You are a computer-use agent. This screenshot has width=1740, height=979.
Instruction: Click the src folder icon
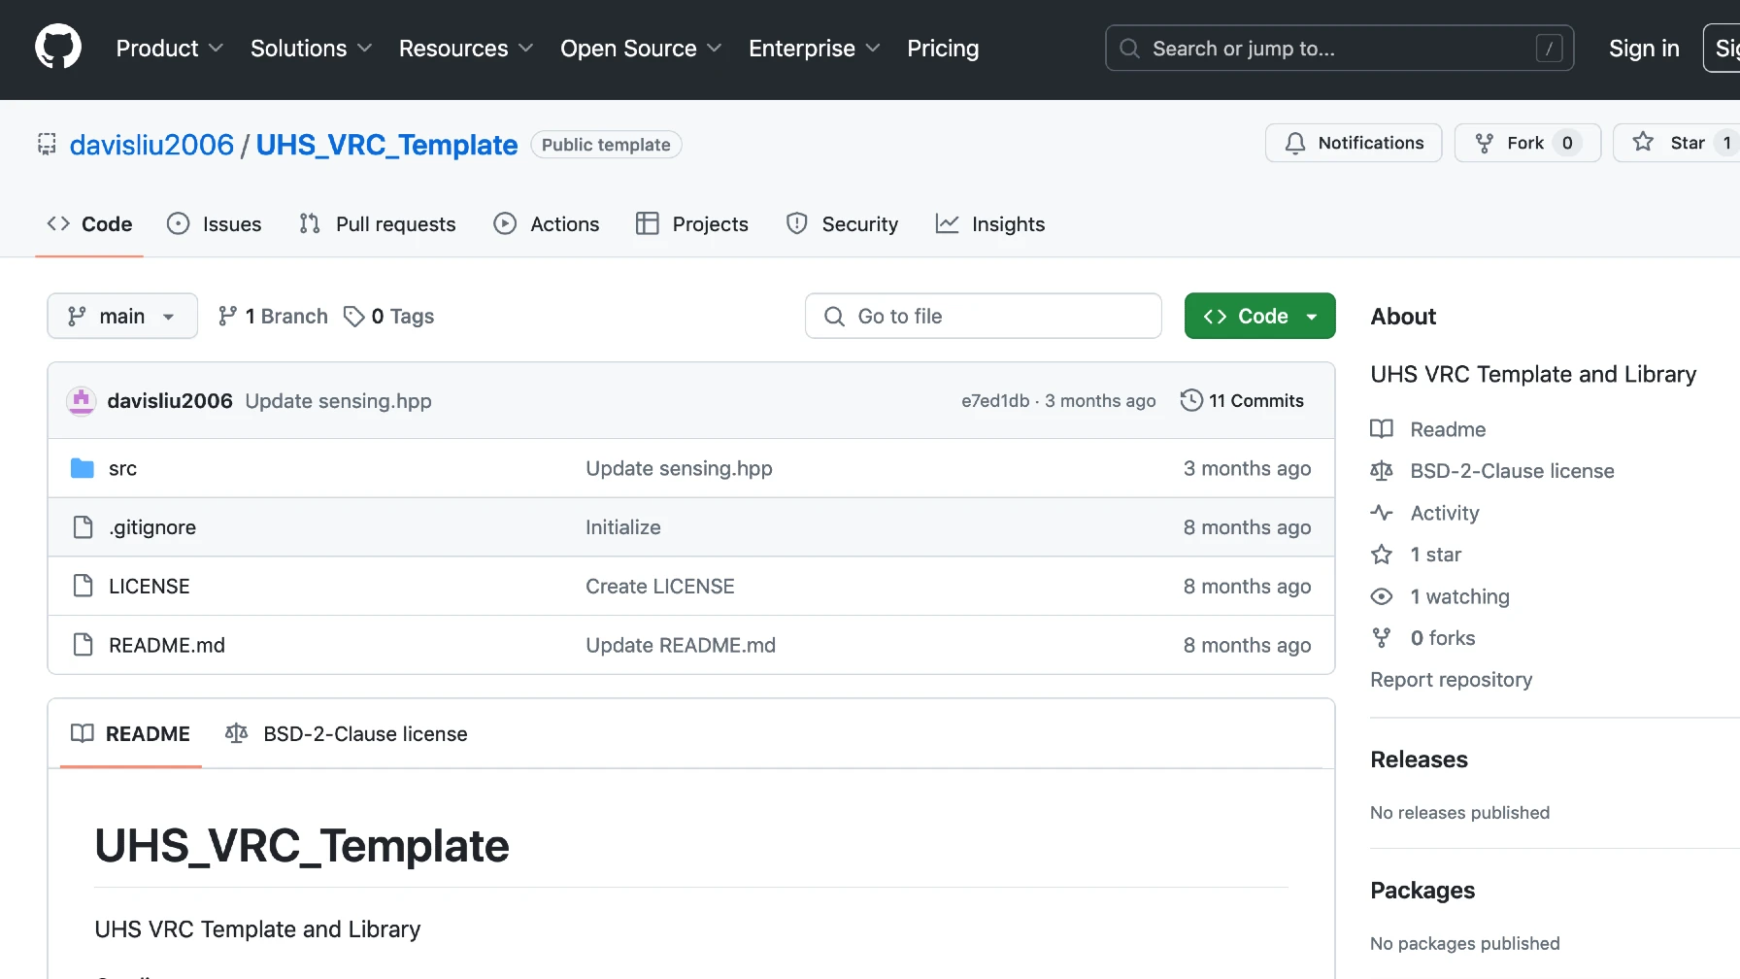[83, 468]
